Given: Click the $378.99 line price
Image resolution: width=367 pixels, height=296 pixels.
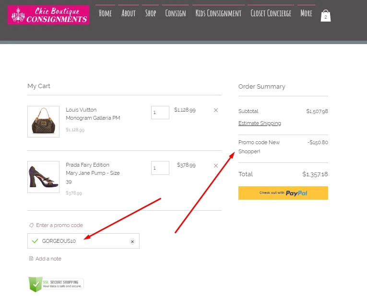Looking at the screenshot, I should pos(186,165).
